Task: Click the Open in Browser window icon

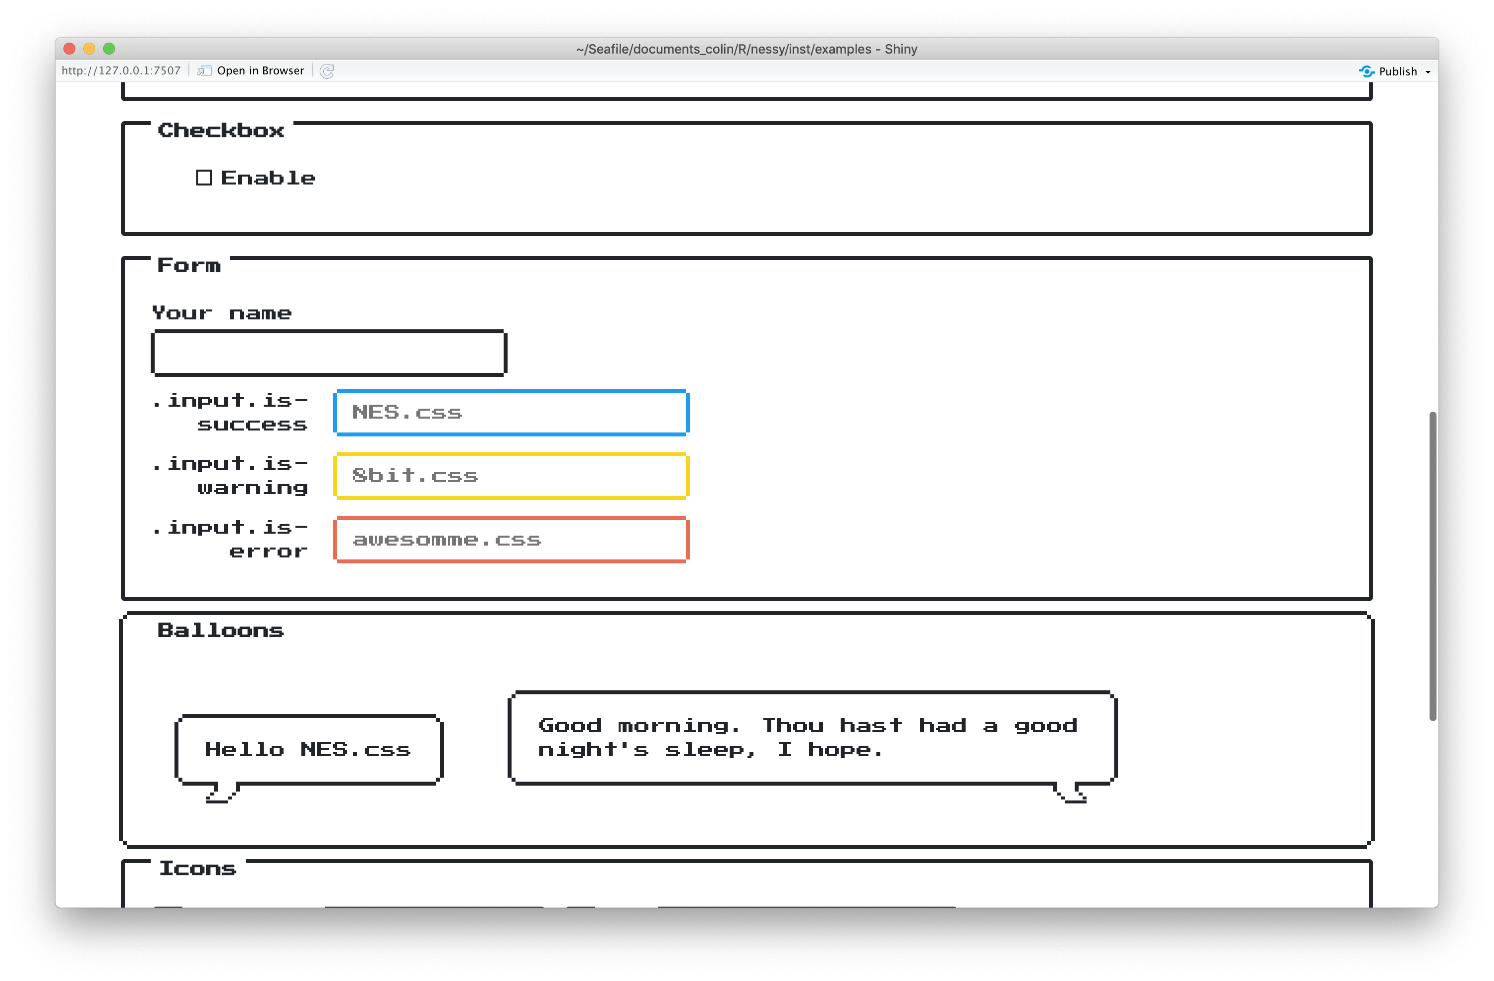Action: click(204, 71)
